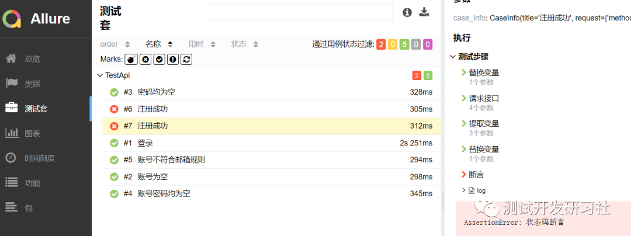The height and width of the screenshot is (236, 631).
Task: Sort the list by 名称
Action: click(159, 44)
